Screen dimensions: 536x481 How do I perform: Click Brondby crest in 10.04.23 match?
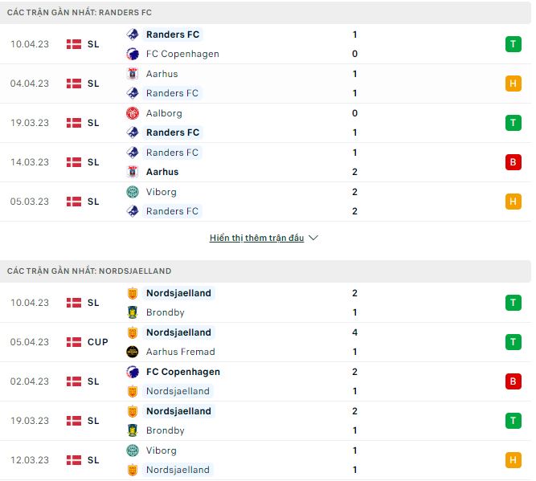133,312
